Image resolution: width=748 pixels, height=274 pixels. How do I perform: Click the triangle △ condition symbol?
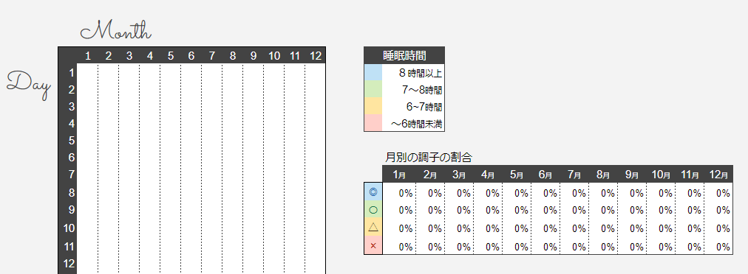coord(373,228)
